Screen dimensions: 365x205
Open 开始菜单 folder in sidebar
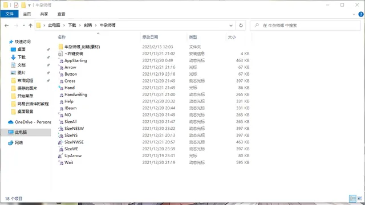[25, 96]
